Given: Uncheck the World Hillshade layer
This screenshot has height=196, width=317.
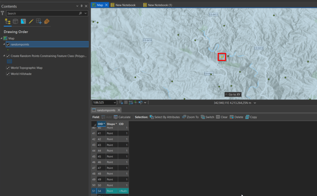Looking at the screenshot, I should (x=7, y=74).
